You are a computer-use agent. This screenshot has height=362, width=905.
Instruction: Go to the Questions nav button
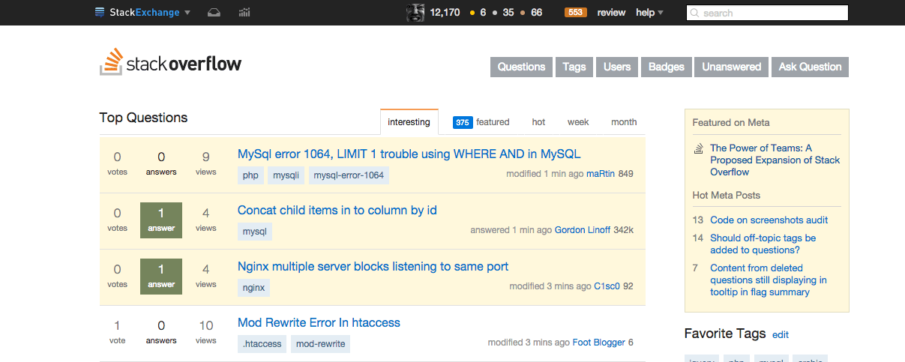(521, 67)
